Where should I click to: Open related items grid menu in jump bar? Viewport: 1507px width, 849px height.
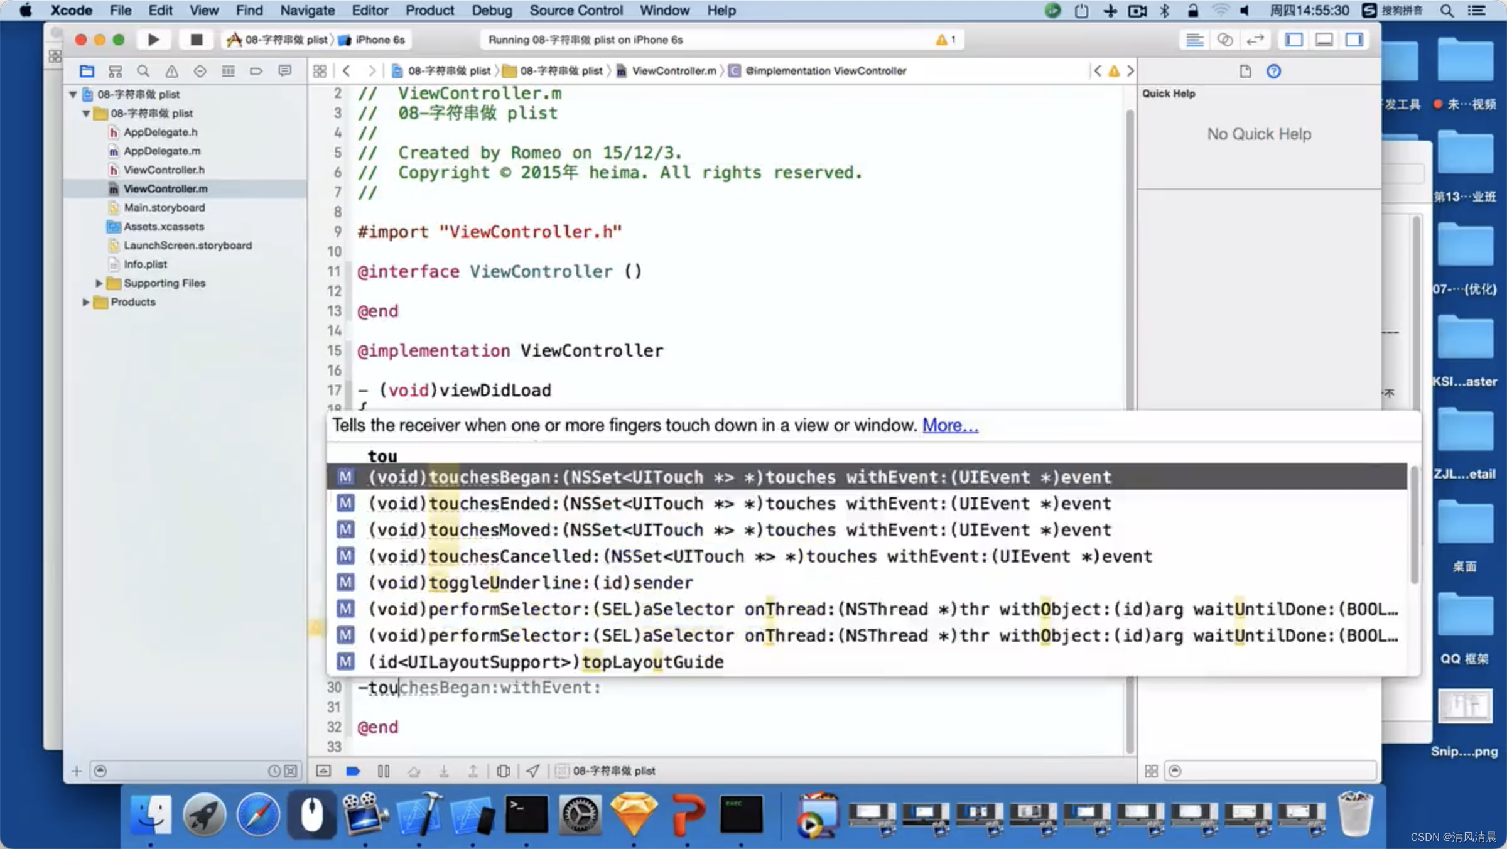(320, 71)
